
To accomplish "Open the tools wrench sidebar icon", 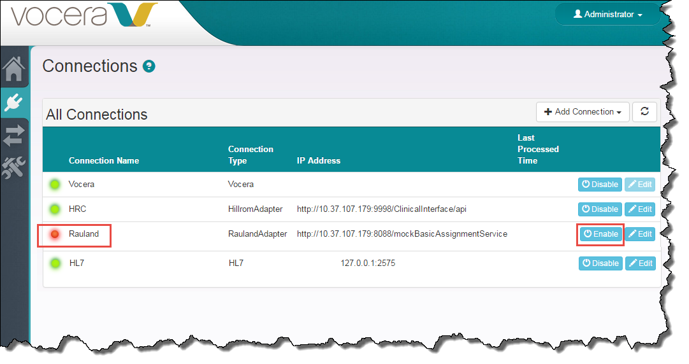I will 14,167.
